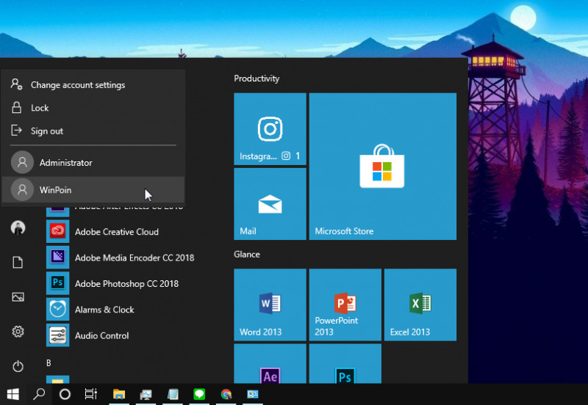This screenshot has width=588, height=405.
Task: Open the After Effects tile
Action: point(270,363)
